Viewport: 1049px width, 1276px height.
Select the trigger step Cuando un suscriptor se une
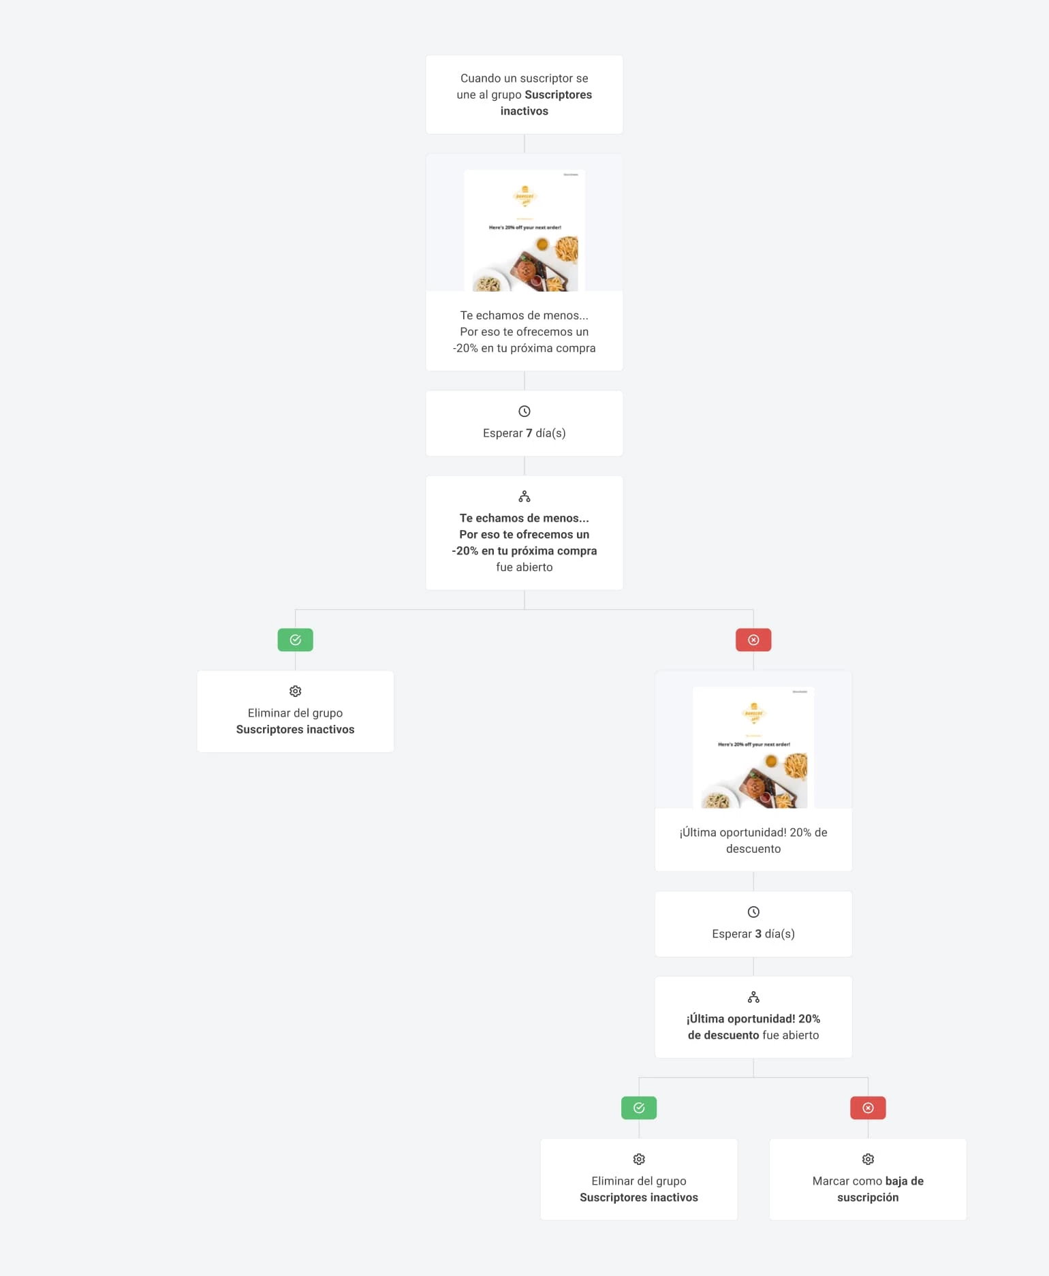524,95
